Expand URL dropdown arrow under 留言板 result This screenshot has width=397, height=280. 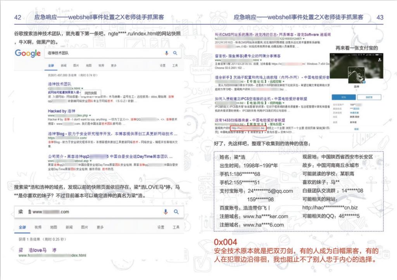coord(260,60)
